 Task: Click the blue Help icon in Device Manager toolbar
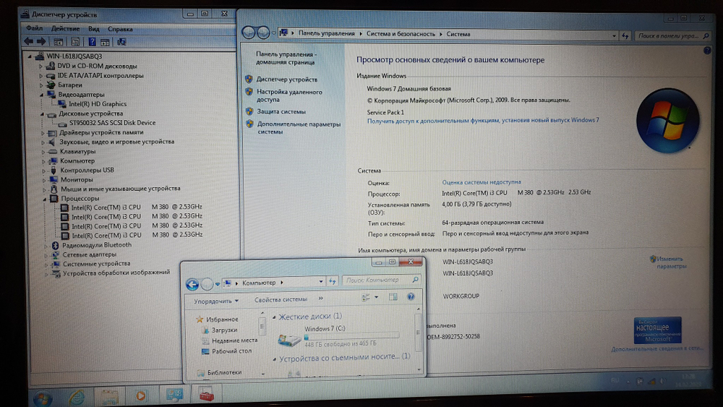[93, 42]
